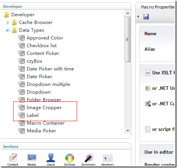Collapse the Data Types node

point(7,30)
